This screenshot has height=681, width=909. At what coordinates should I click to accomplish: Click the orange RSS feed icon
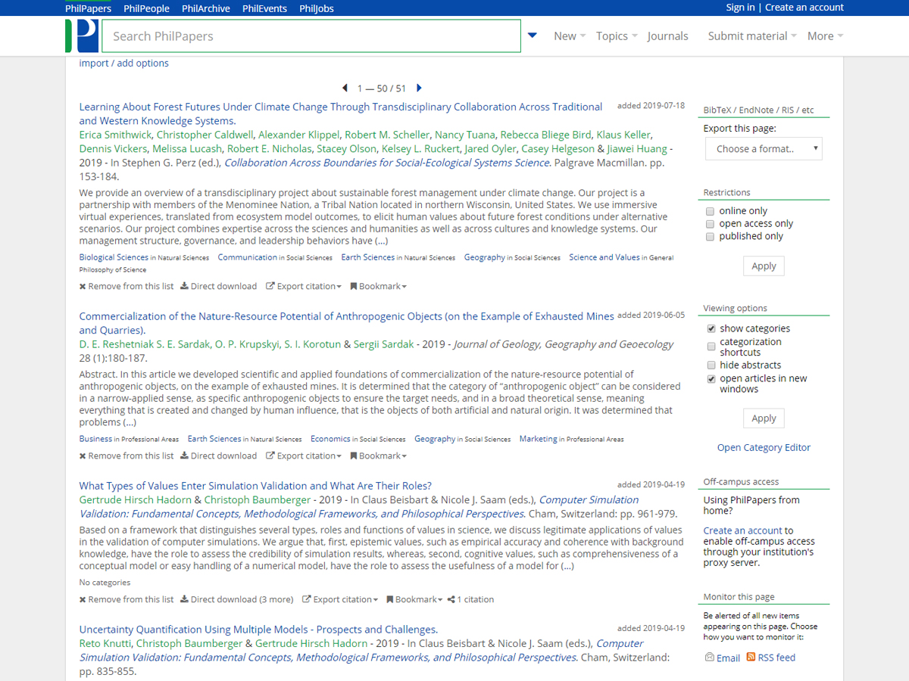click(751, 657)
